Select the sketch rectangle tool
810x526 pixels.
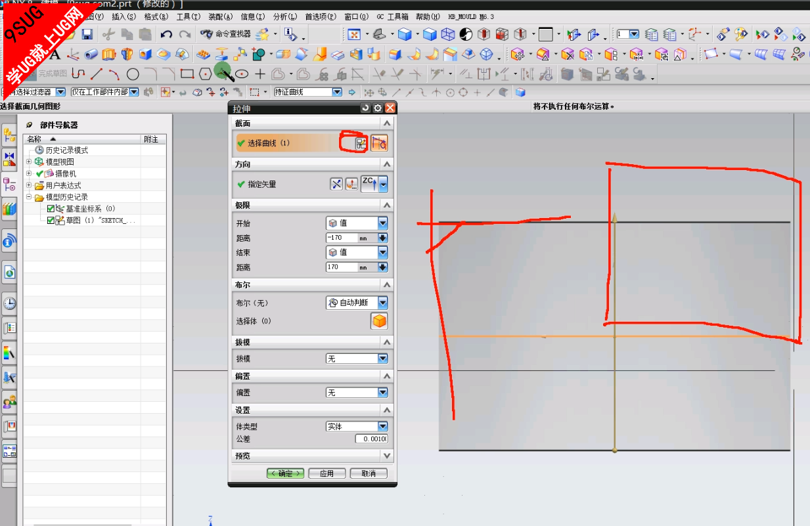point(187,74)
